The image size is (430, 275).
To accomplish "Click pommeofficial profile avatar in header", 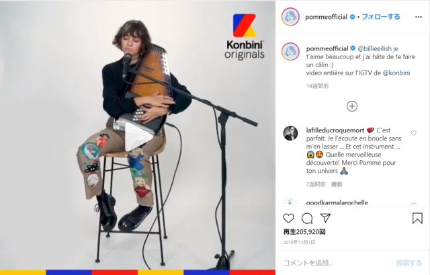I will coord(290,17).
